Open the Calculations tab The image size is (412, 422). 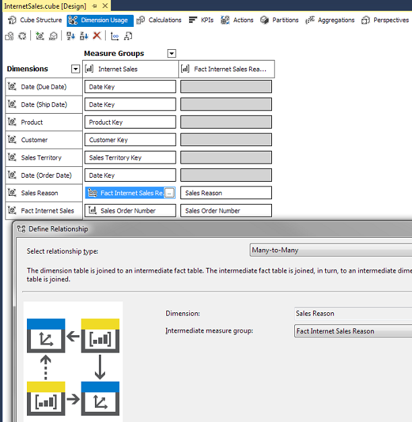point(159,20)
